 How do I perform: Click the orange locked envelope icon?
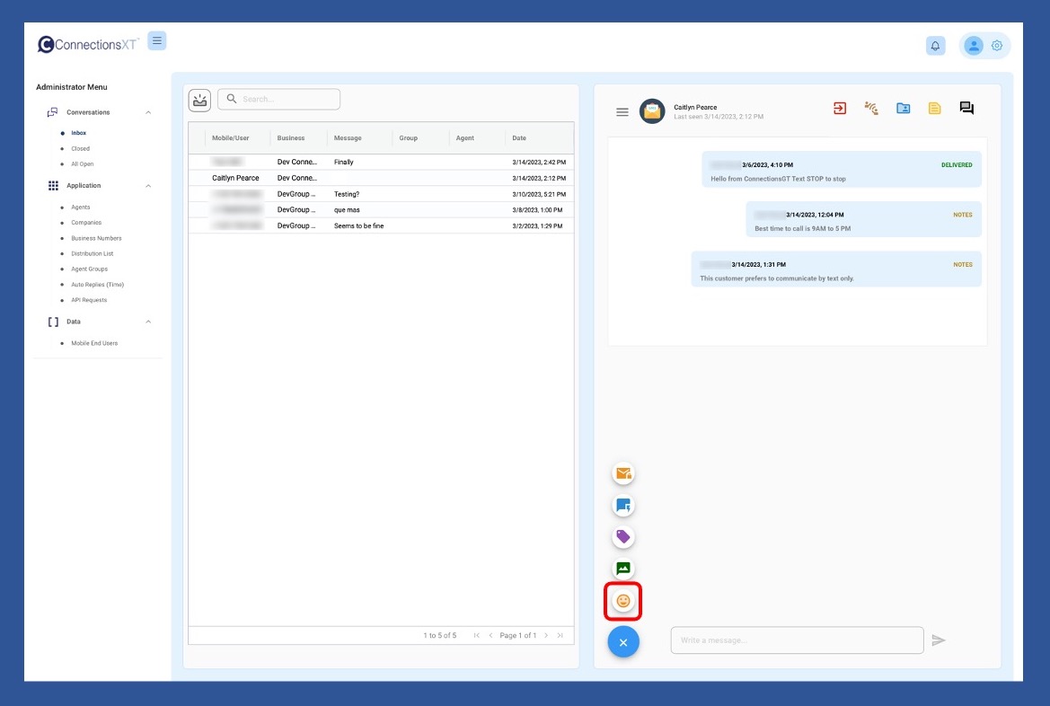[623, 473]
